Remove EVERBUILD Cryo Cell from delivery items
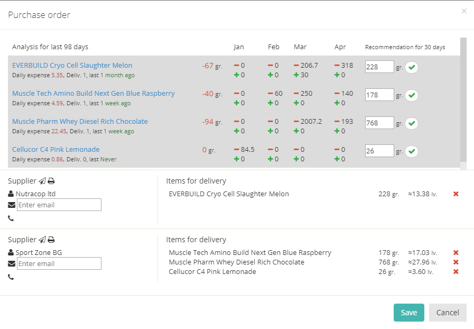The width and height of the screenshot is (474, 329). [x=456, y=194]
